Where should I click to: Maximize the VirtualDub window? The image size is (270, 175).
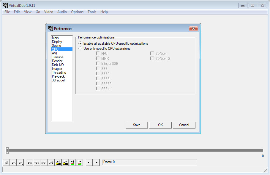[x=252, y=6]
